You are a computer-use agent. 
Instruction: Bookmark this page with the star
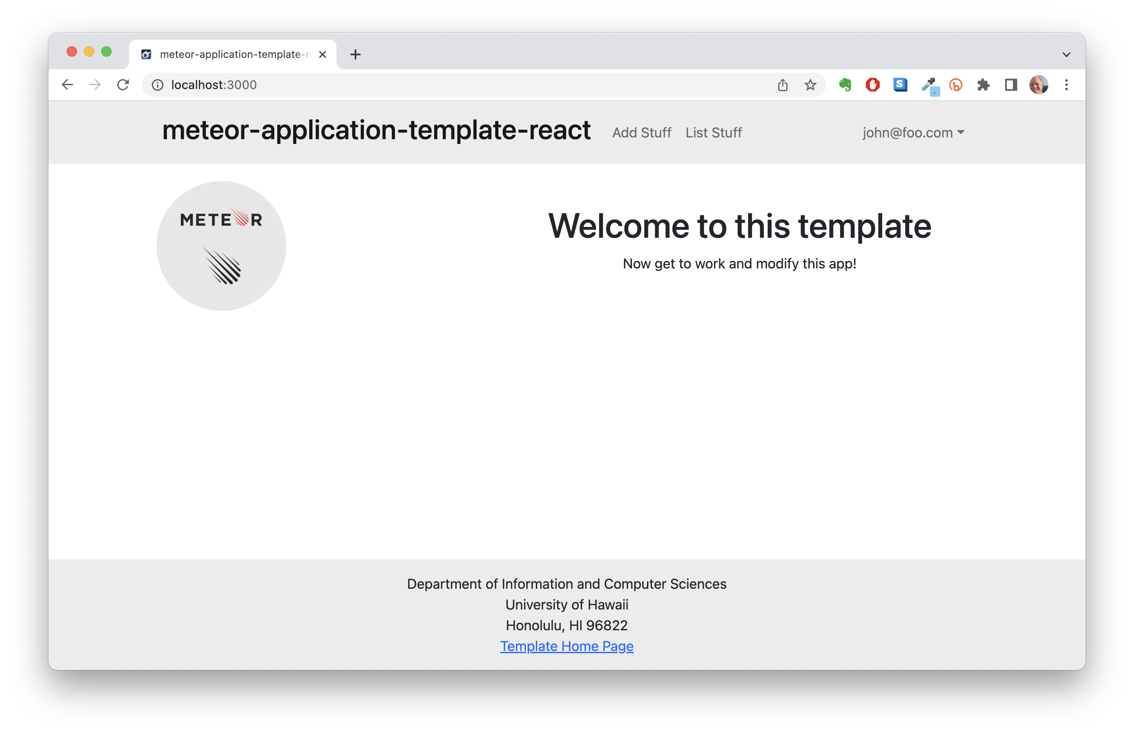pos(810,85)
